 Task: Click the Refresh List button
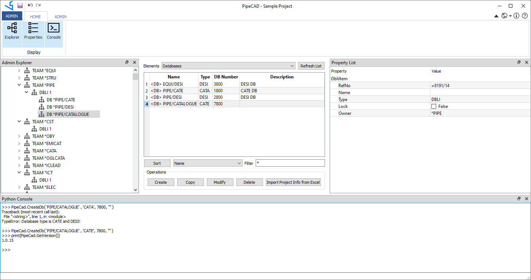(311, 66)
